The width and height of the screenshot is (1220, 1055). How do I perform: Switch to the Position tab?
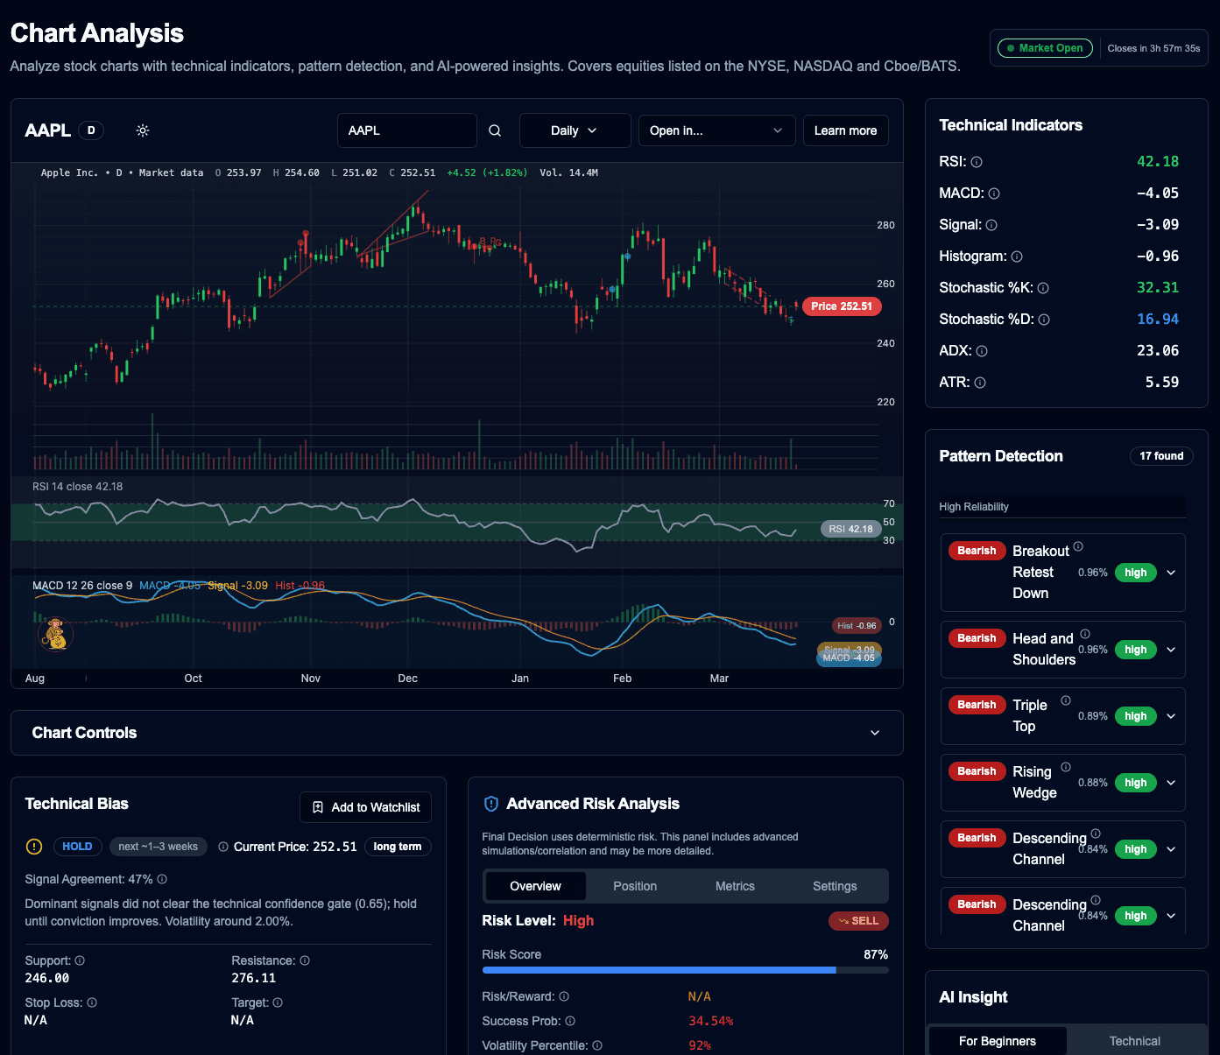(x=634, y=886)
